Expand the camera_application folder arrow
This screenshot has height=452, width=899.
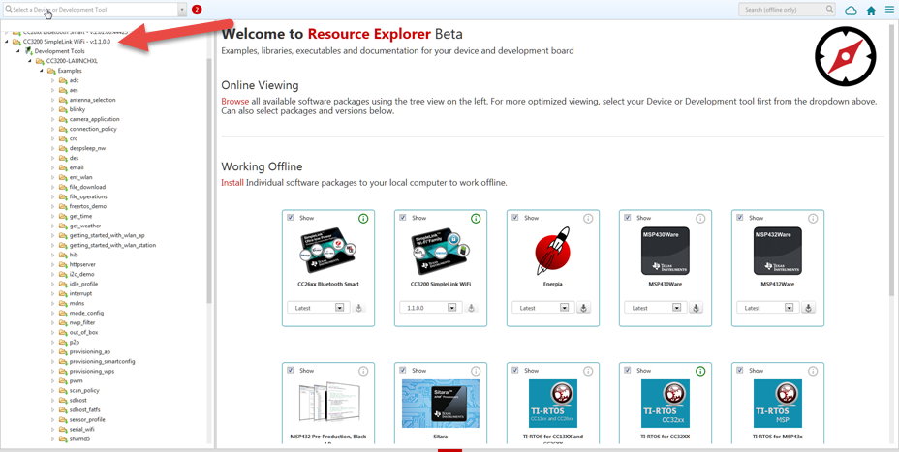coord(53,119)
